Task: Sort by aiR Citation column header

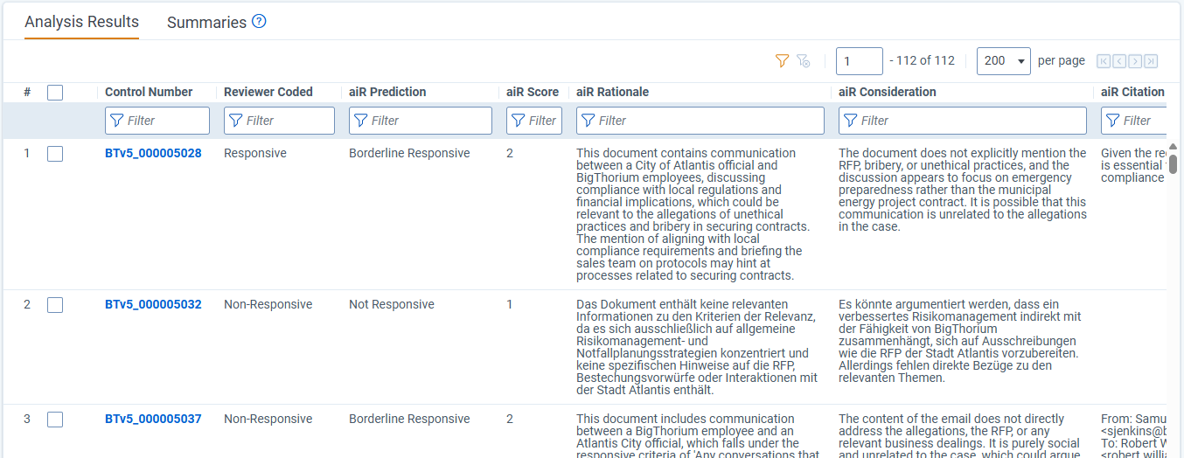Action: [1132, 92]
